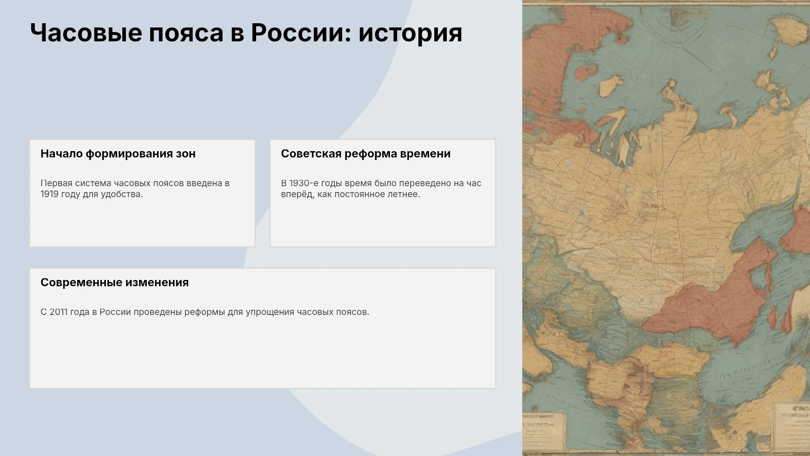Click the paragraph about the 1930-е годы time shift
This screenshot has height=456, width=810.
point(381,189)
